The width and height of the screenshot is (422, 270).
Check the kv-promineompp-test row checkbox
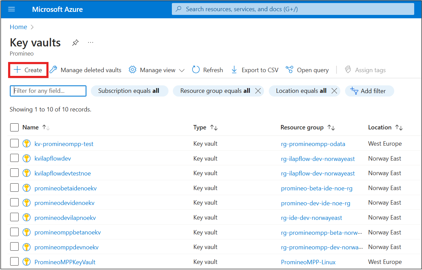[x=14, y=144]
